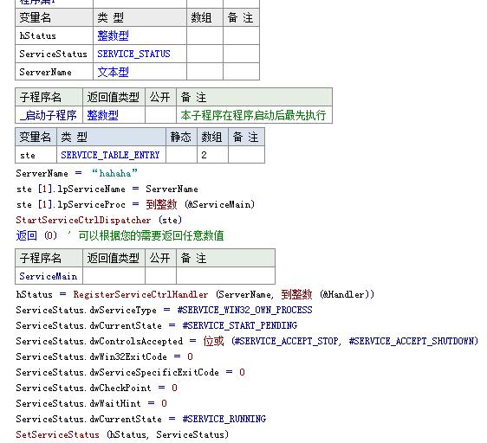Select the _启动子程序 subroutine name cell
The image size is (487, 443).
(x=49, y=115)
